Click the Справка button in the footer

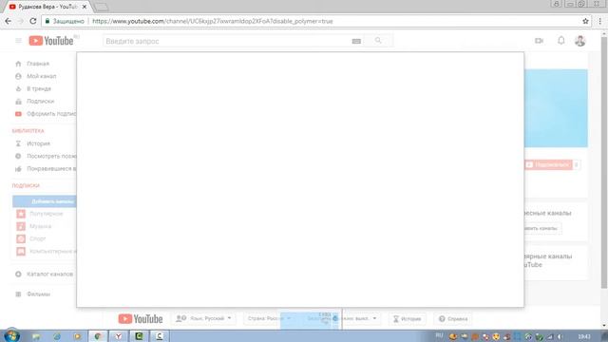pyautogui.click(x=453, y=319)
